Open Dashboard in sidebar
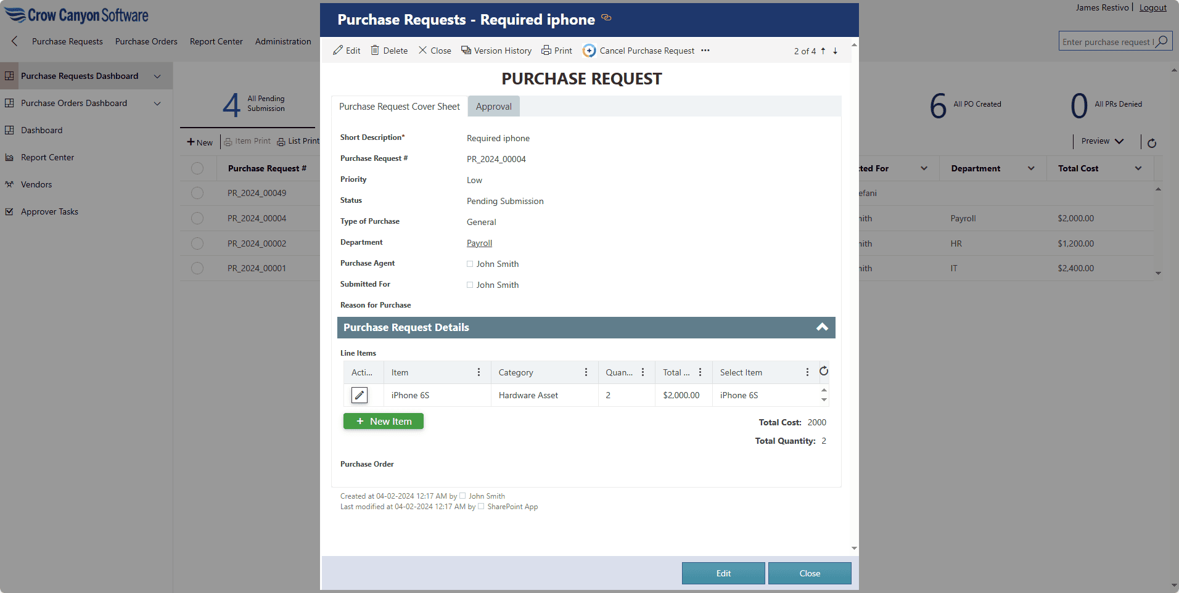Screen dimensions: 1179x593 [x=41, y=130]
